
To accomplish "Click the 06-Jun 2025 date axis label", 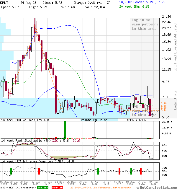I will [4, 183].
